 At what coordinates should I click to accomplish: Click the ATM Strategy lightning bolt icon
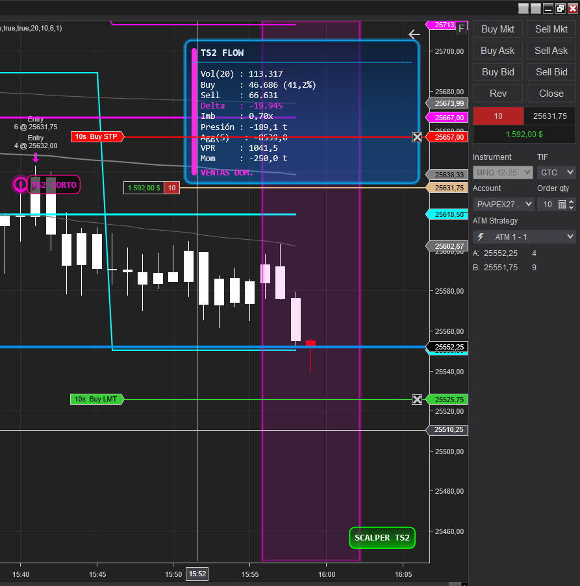click(x=481, y=237)
